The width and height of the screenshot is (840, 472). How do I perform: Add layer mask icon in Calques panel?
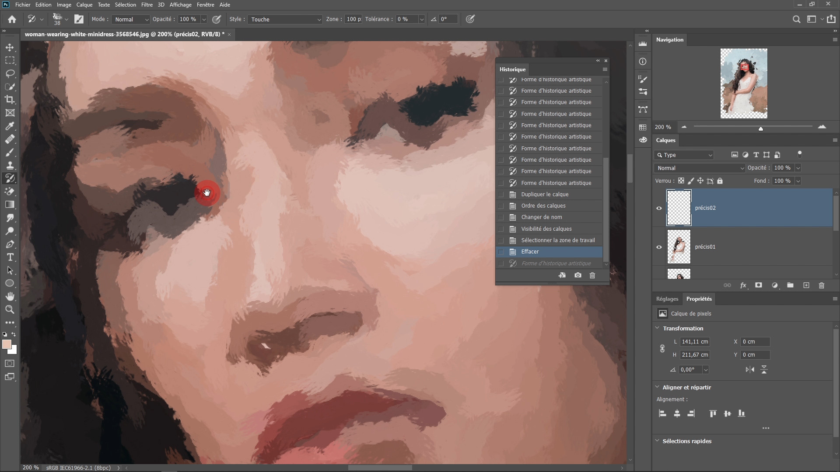(759, 285)
